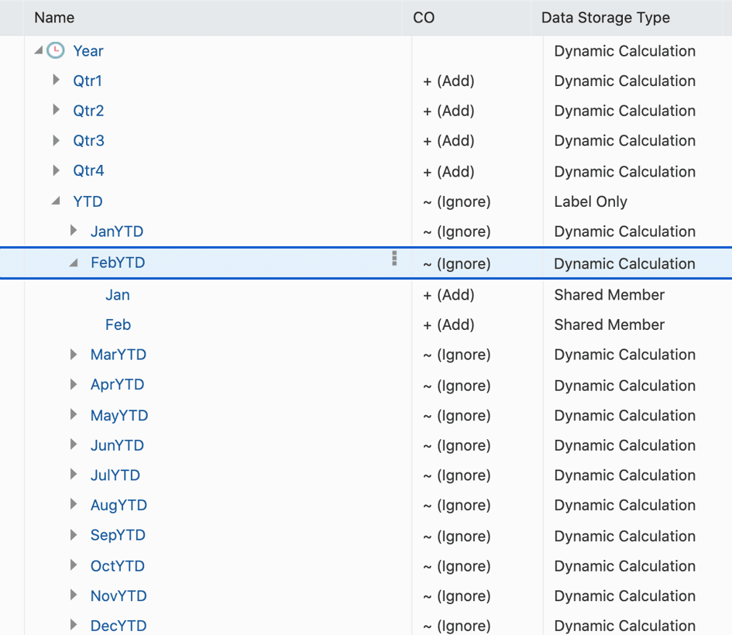Collapse the YTD member
732x635 pixels.
(x=55, y=201)
